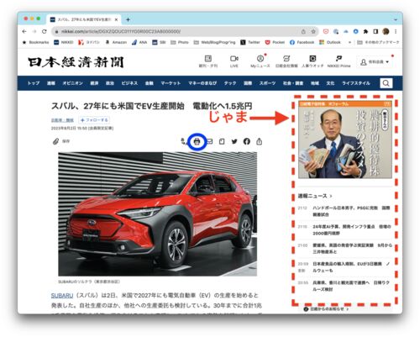The image size is (420, 337).
Task: Select the オピニオン navigation item
Action: click(x=72, y=83)
